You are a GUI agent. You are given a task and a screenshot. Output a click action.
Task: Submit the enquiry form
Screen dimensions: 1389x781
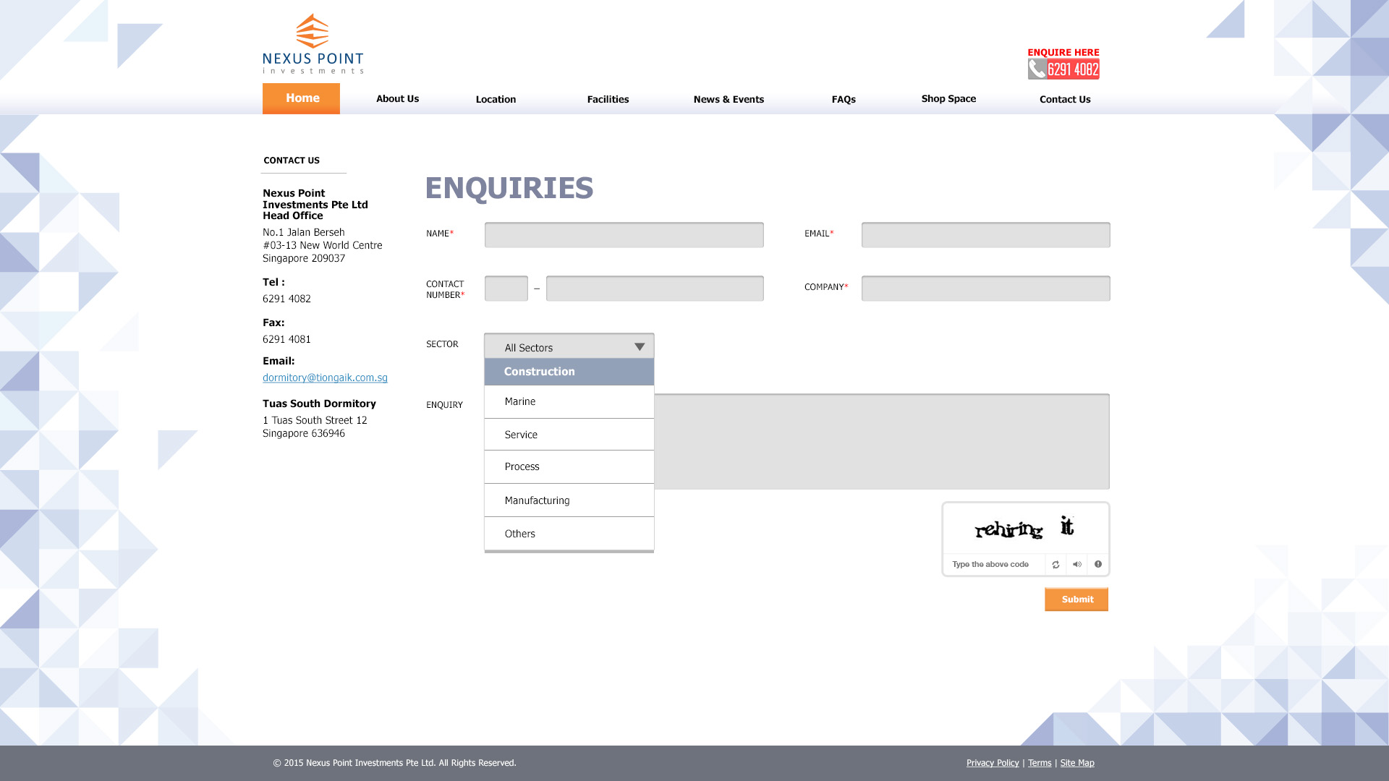[x=1076, y=599]
